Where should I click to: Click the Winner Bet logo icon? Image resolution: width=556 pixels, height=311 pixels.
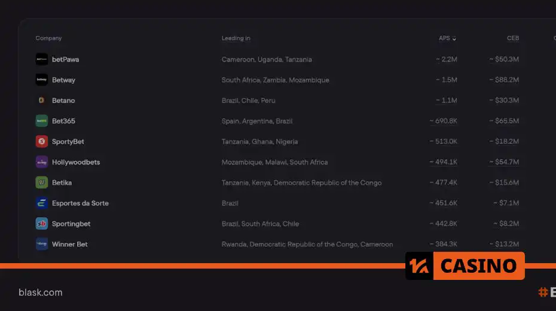(x=41, y=245)
